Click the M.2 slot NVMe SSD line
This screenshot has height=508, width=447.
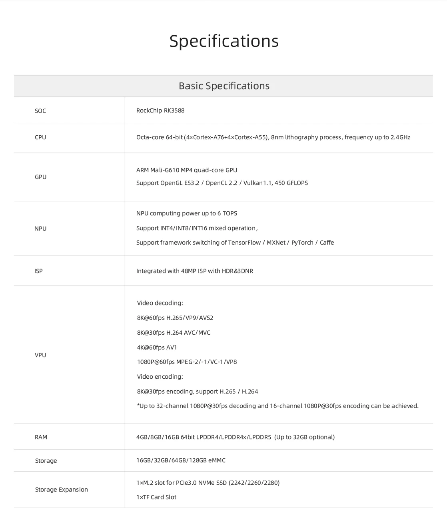pyautogui.click(x=208, y=483)
